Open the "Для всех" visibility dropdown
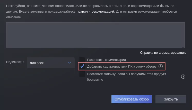Image resolution: width=192 pixels, height=110 pixels. click(x=50, y=63)
